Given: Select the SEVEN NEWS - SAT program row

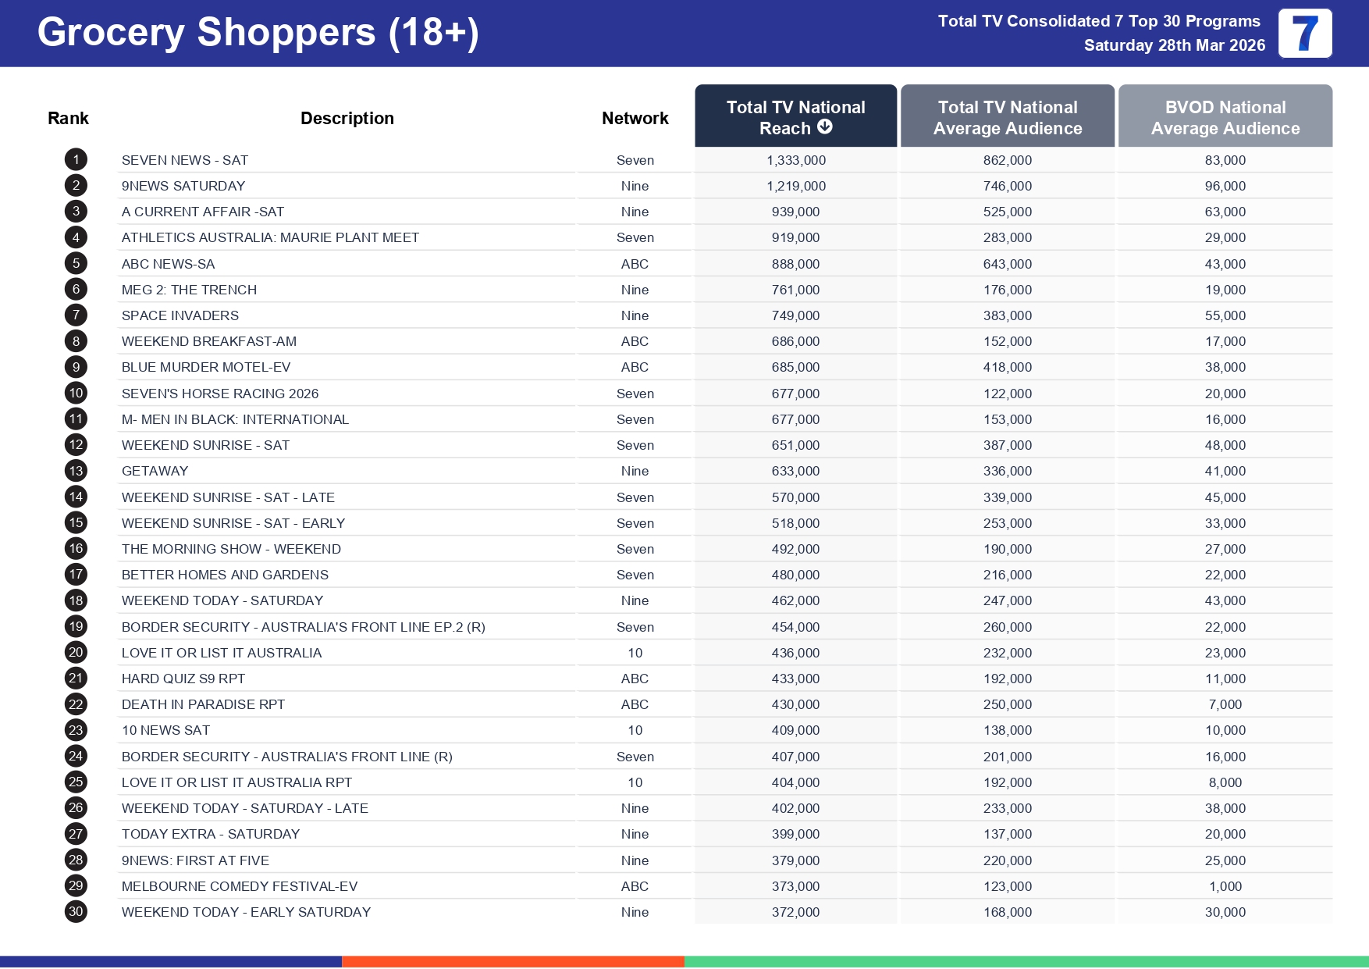Looking at the screenshot, I should click(x=185, y=160).
